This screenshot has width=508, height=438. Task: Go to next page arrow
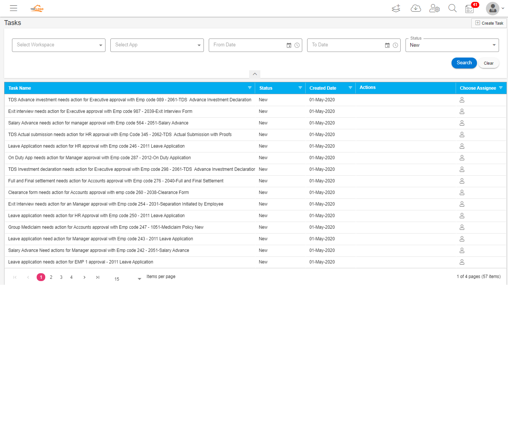[x=85, y=277]
